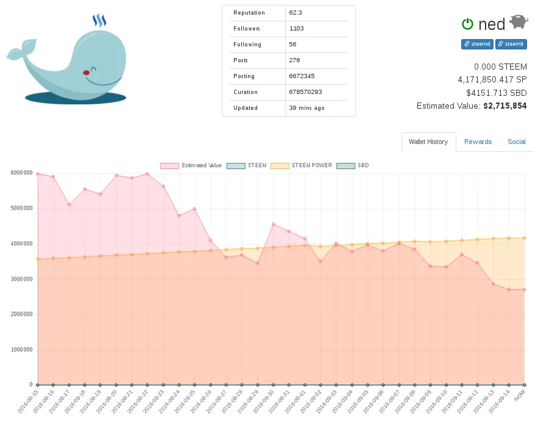Viewport: 538px width, 426px height.
Task: Select the Following count 56
Action: click(x=292, y=45)
